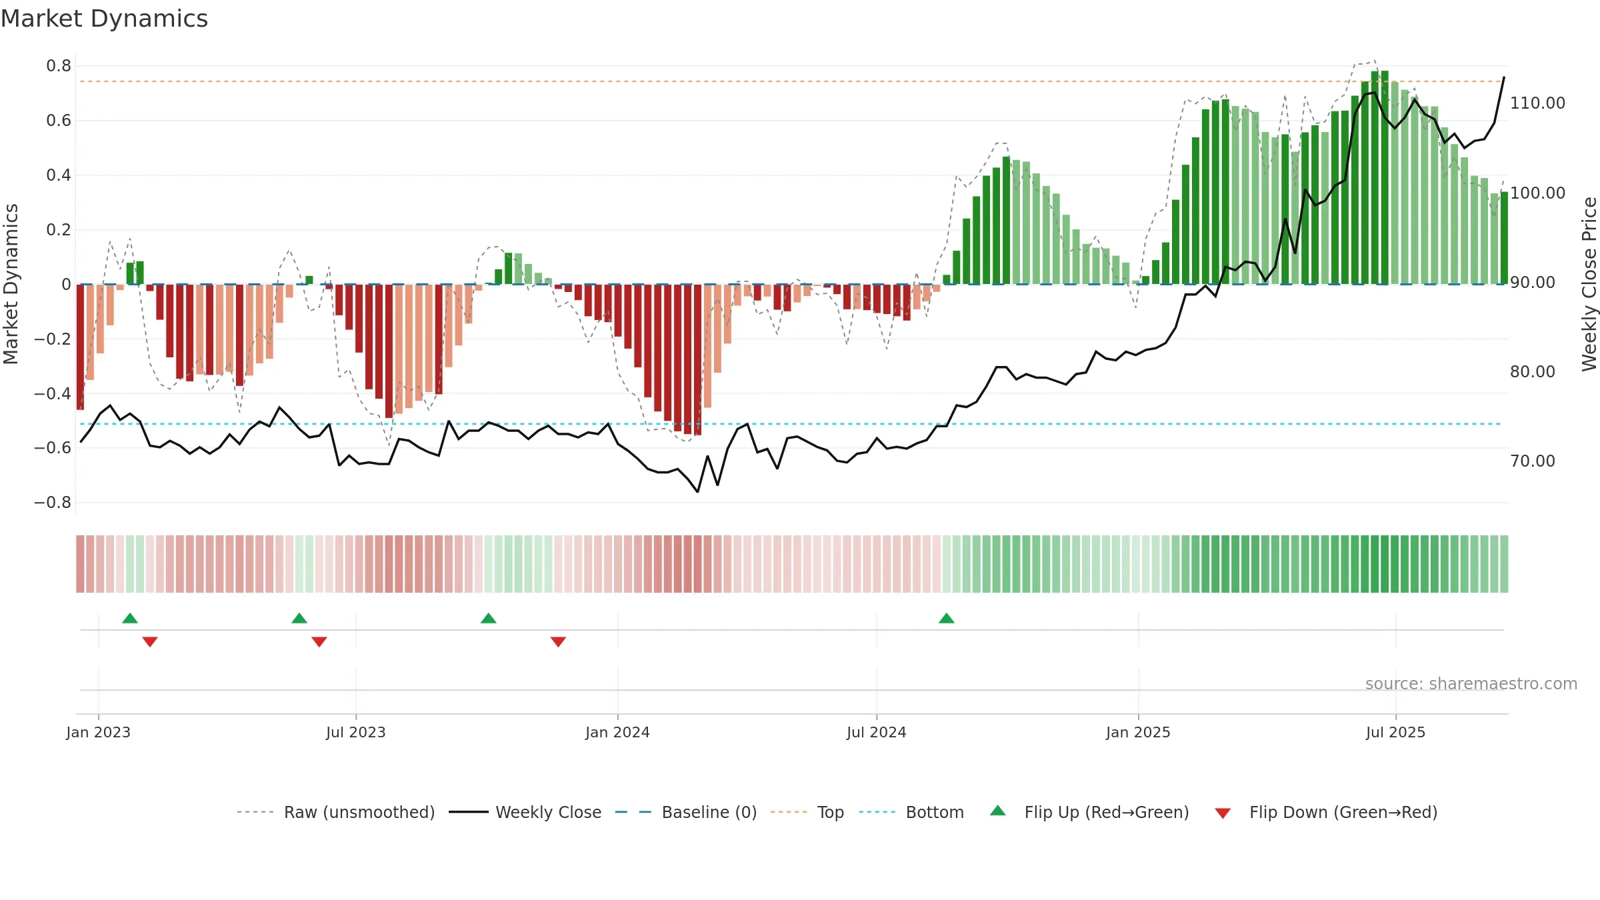Click the 0.8 tick on left axis
The width and height of the screenshot is (1600, 900).
point(59,66)
